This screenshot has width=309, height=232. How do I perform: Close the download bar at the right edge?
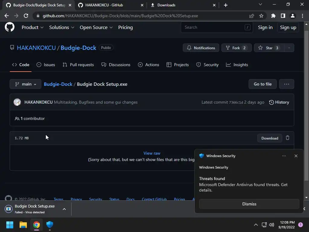coord(304,209)
